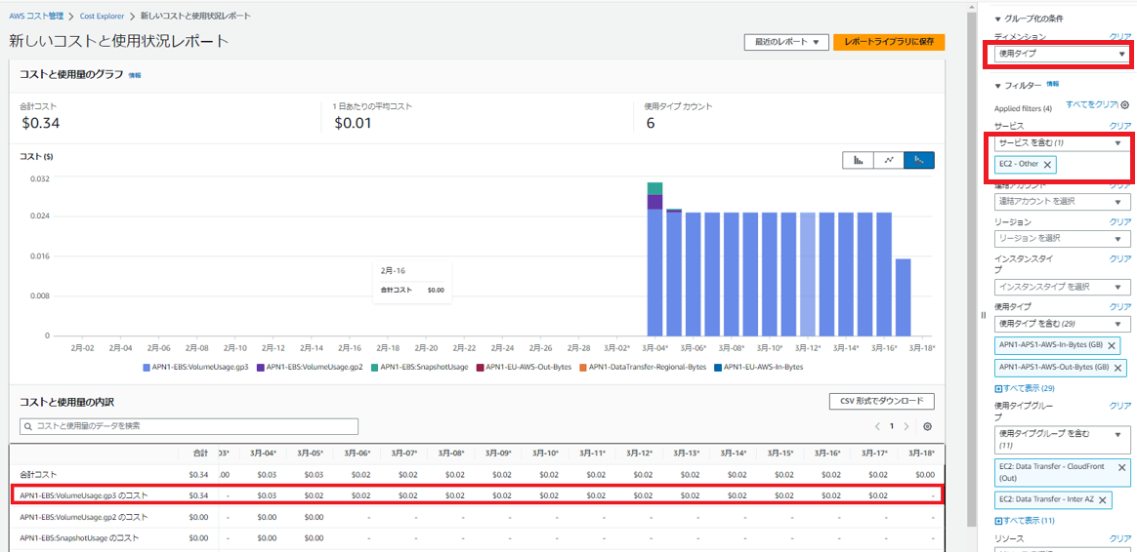The image size is (1137, 552).
Task: Click the side panel collapse handle
Action: coord(984,314)
